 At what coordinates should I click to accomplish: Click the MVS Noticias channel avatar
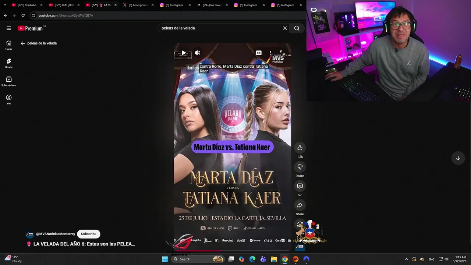[30, 234]
